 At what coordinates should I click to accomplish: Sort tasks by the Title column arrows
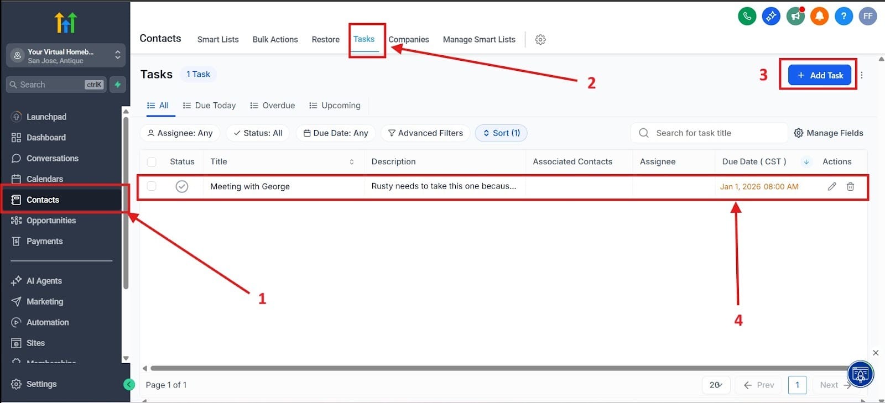(352, 162)
